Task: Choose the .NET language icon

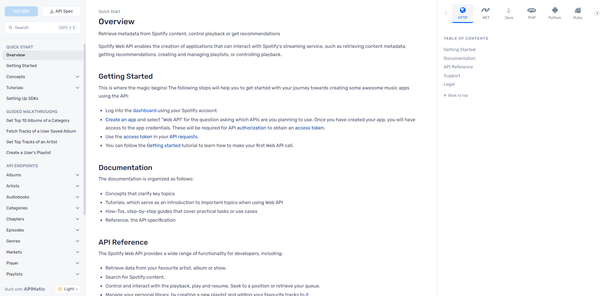Action: click(486, 10)
